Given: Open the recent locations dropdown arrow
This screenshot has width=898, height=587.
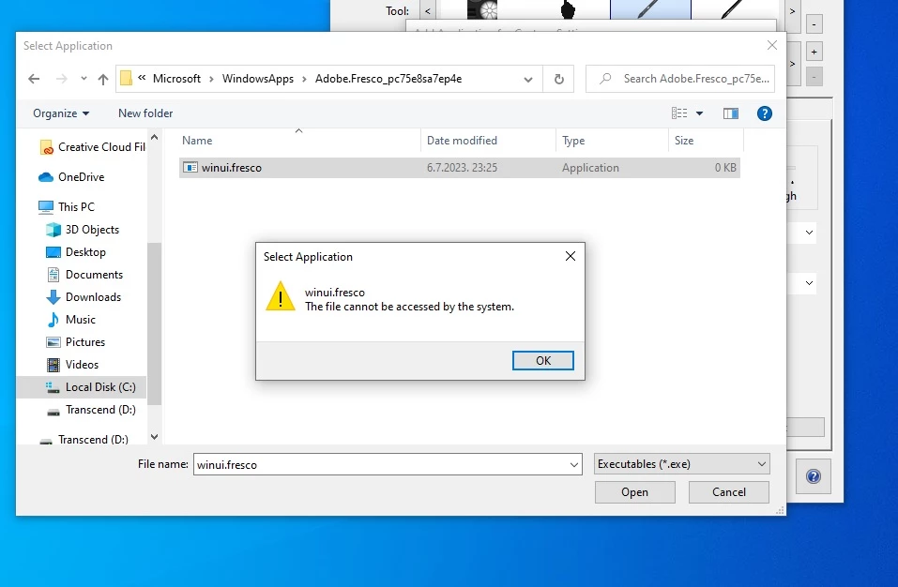Looking at the screenshot, I should click(84, 79).
